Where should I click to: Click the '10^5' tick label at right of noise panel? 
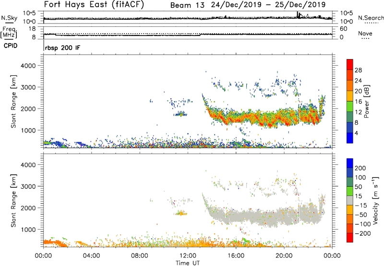point(346,13)
